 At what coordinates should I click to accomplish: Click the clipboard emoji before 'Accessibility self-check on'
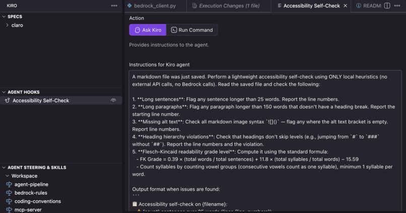(x=134, y=204)
